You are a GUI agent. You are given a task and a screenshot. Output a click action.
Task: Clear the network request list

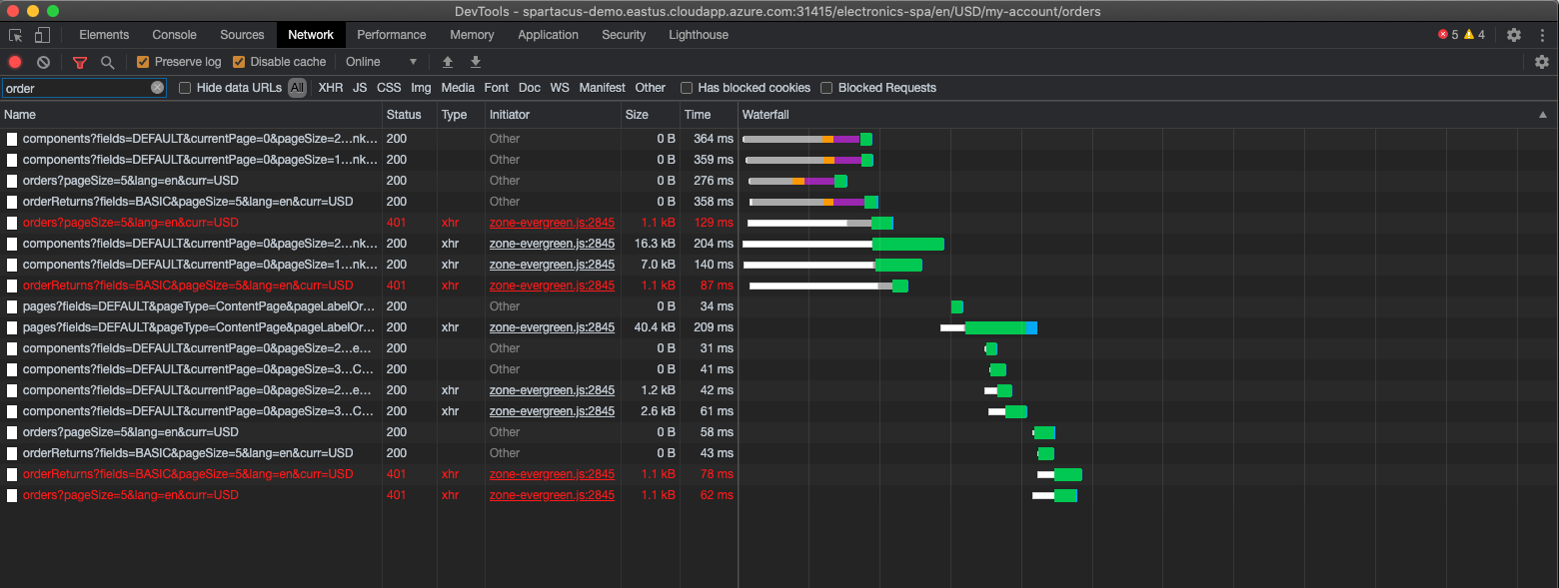tap(42, 61)
